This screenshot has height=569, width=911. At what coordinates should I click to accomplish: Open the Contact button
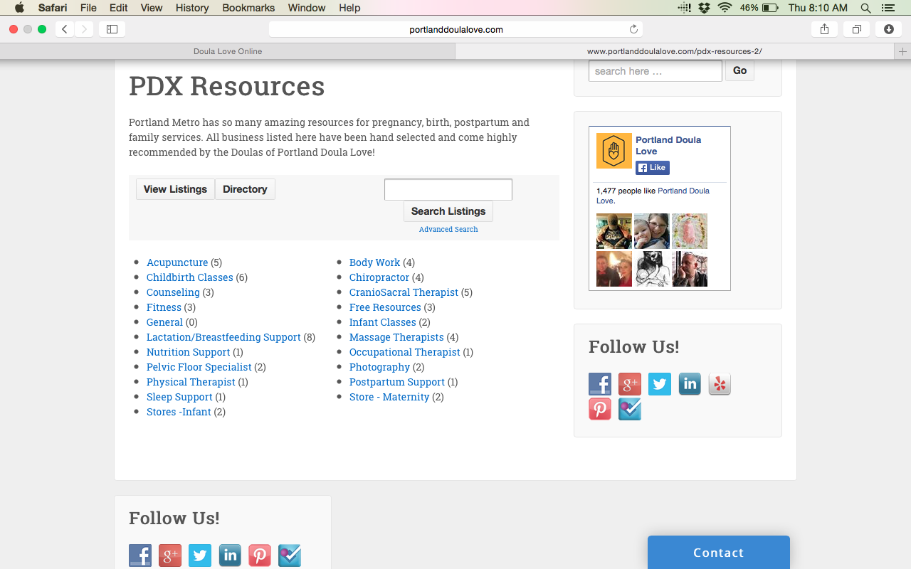pos(719,553)
